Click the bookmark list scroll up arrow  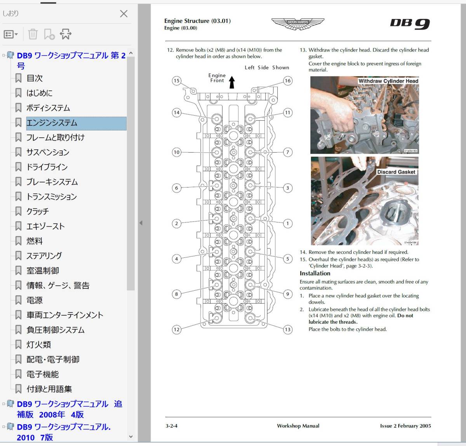pos(130,53)
